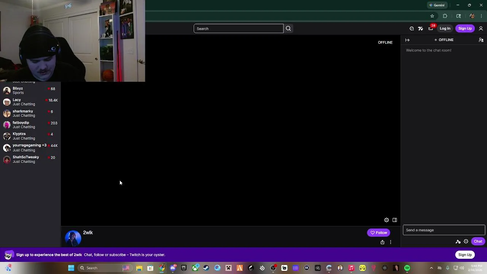Viewport: 487px width, 274px height.
Task: Click the Chrome media/tab search icon
Action: pyautogui.click(x=458, y=16)
